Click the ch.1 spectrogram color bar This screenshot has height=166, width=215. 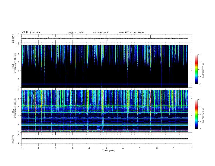[196, 69]
